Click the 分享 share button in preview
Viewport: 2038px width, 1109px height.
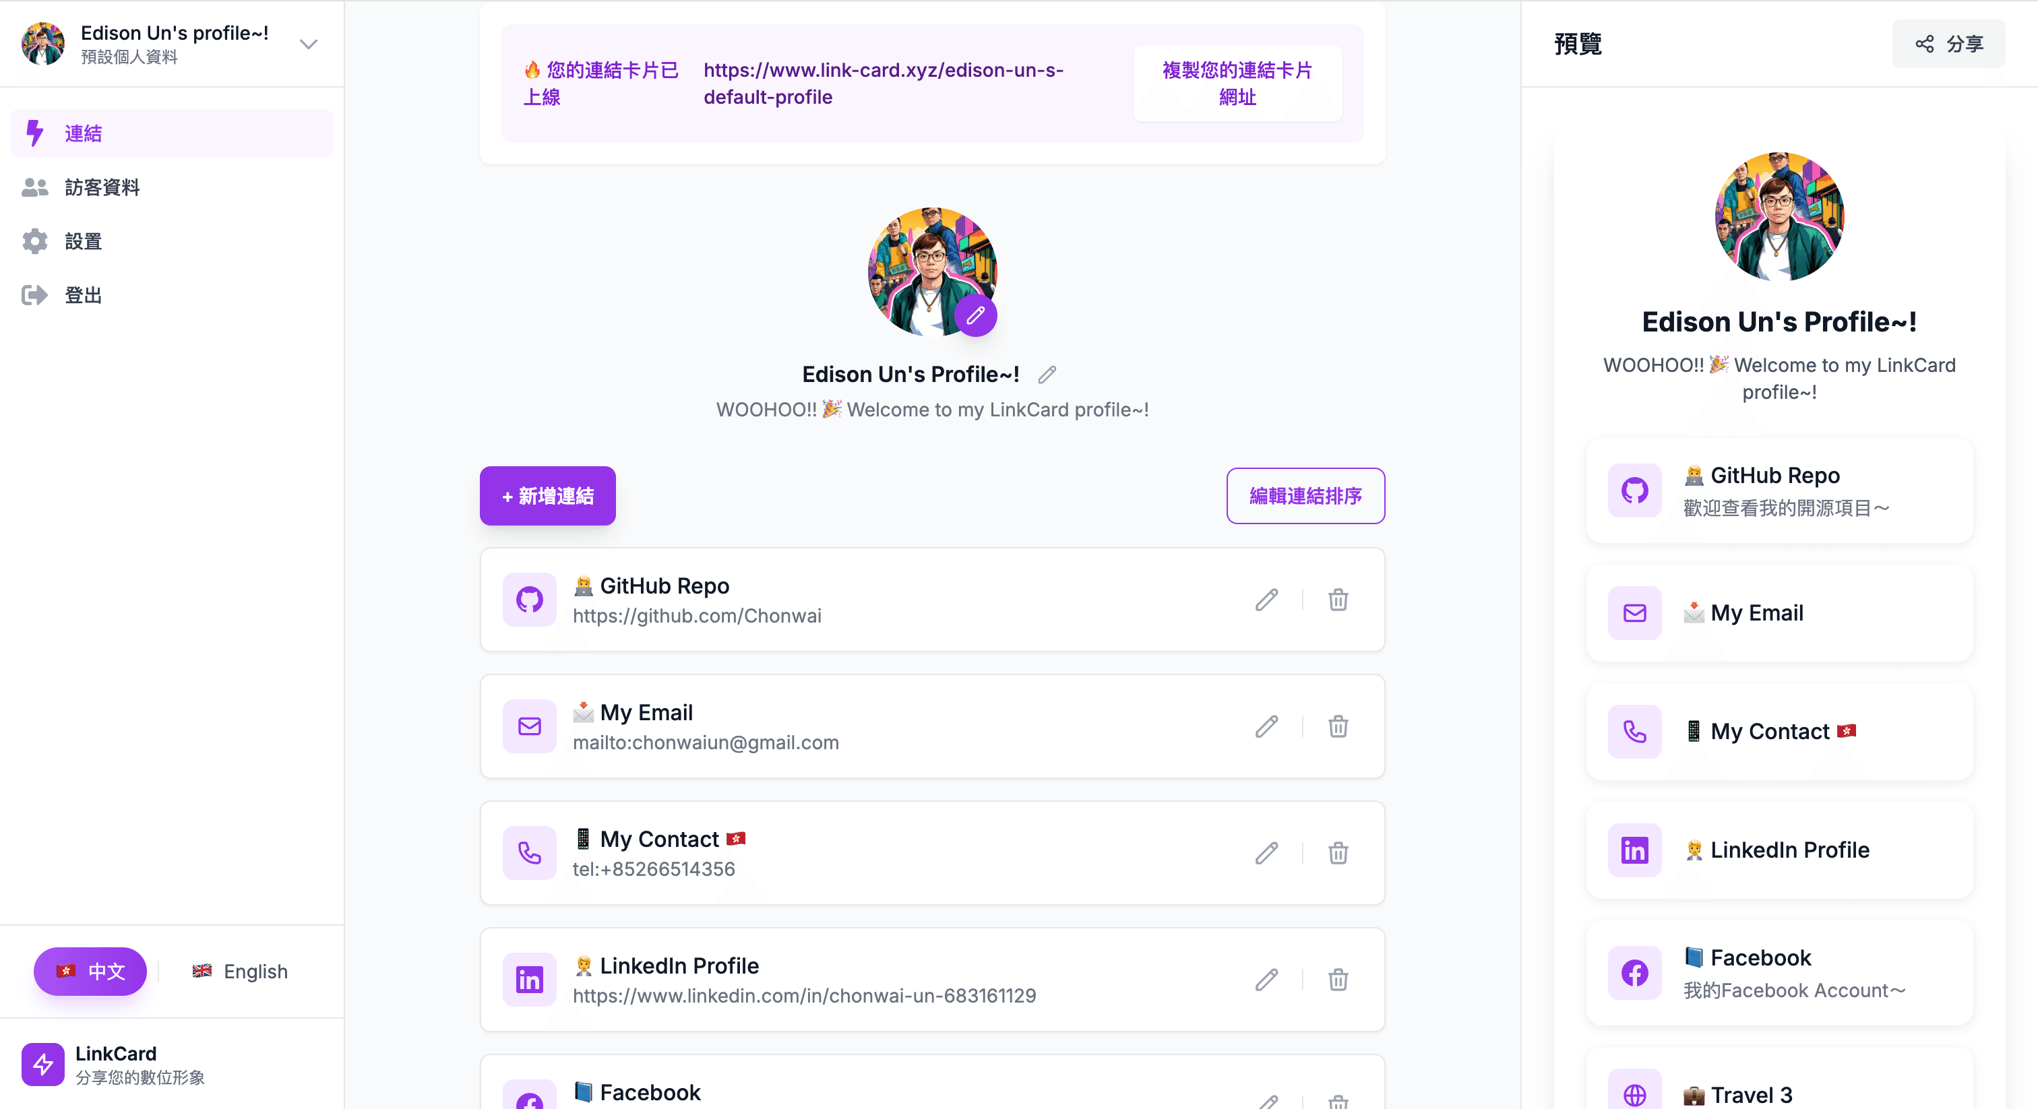[1948, 44]
